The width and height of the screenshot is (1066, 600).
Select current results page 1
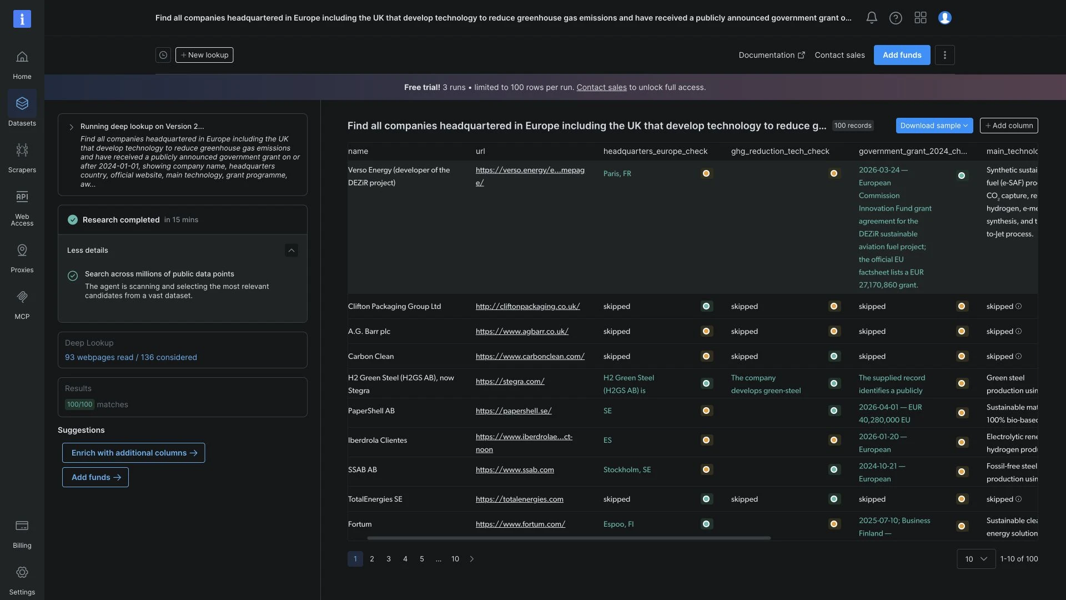tap(355, 559)
